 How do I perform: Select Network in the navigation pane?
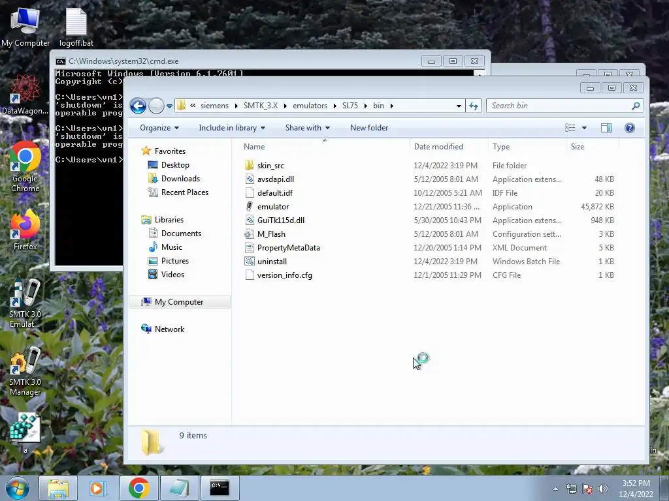169,329
